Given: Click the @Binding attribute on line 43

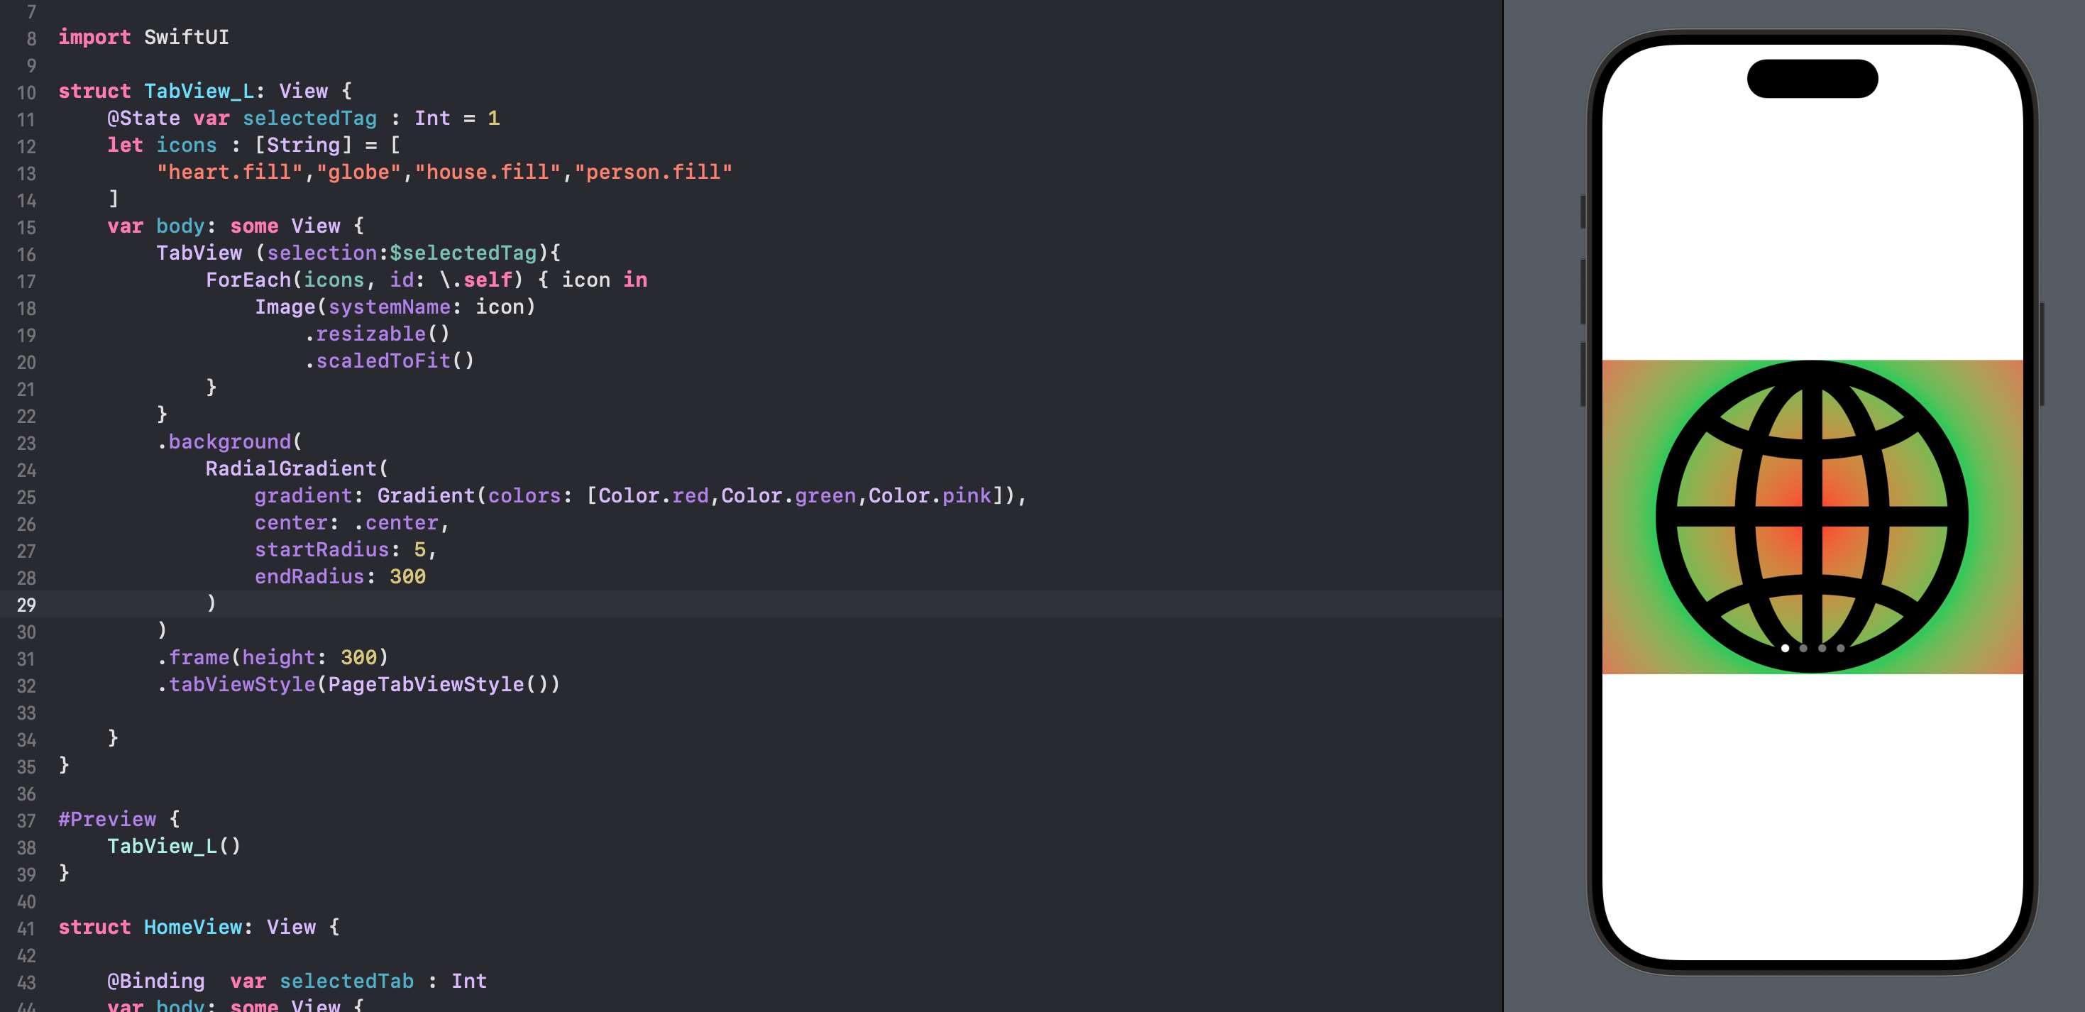Looking at the screenshot, I should 155,981.
